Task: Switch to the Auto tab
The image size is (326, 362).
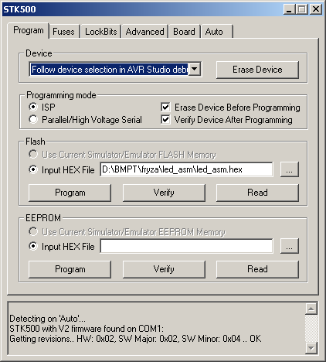Action: 217,32
